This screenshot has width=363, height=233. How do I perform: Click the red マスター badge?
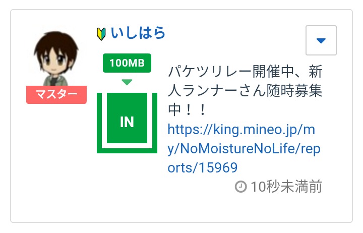pos(56,94)
